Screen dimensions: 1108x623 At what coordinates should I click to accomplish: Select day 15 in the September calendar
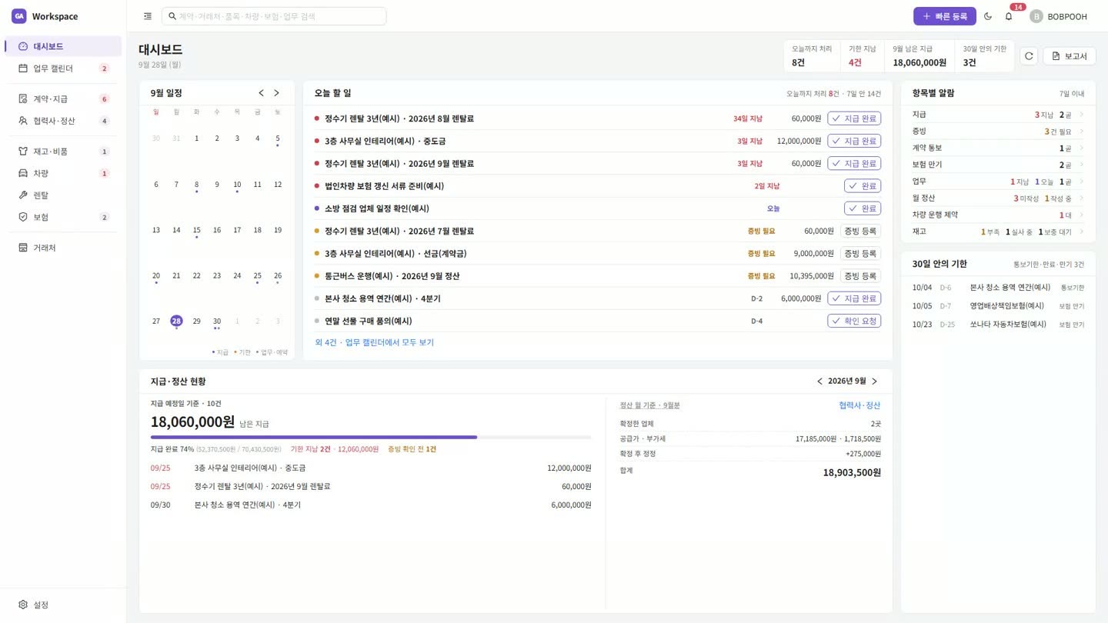[196, 230]
